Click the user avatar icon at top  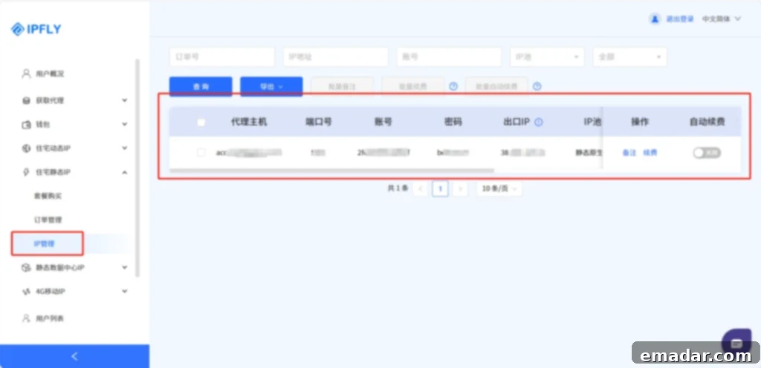click(655, 19)
